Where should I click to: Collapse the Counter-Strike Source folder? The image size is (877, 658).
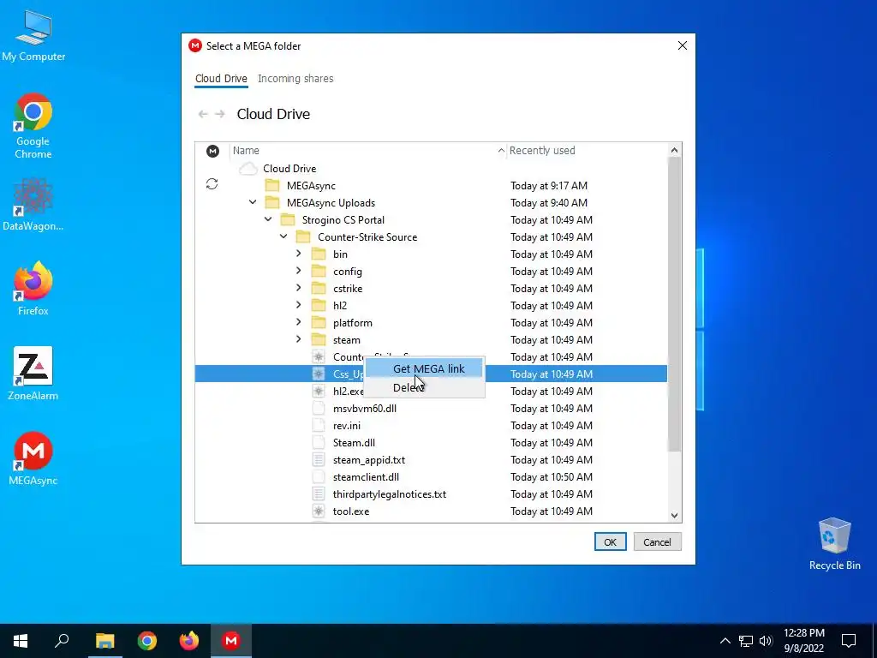283,237
